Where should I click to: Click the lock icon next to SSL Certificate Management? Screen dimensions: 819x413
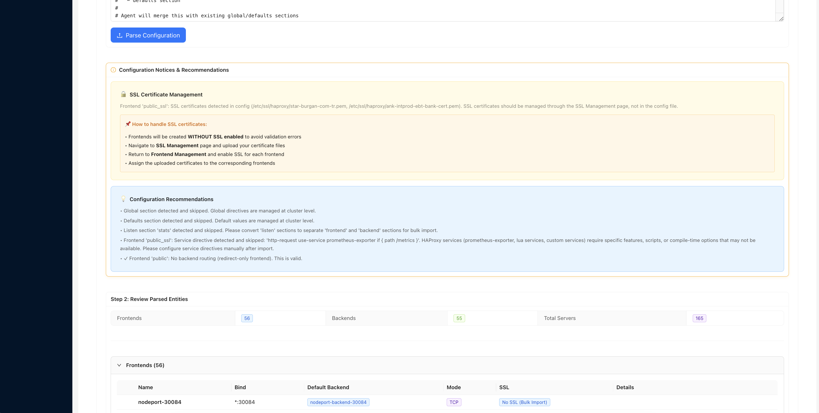pos(123,94)
